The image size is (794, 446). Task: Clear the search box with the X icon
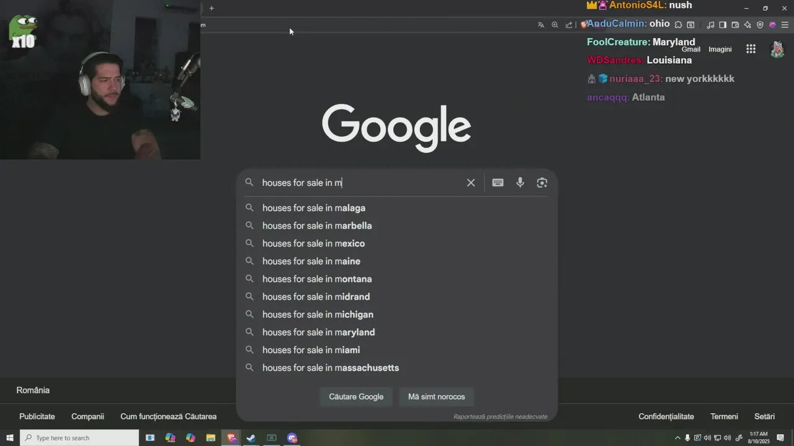click(471, 183)
